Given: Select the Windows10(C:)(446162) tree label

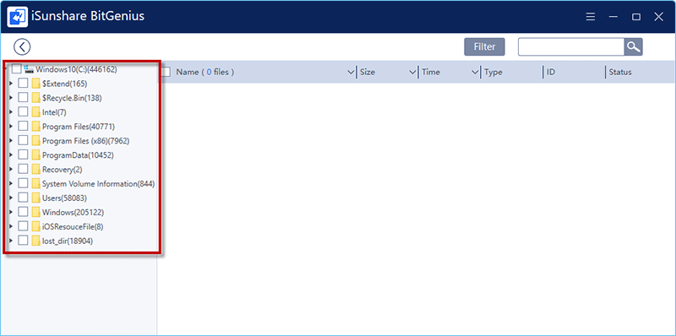Looking at the screenshot, I should [x=76, y=69].
